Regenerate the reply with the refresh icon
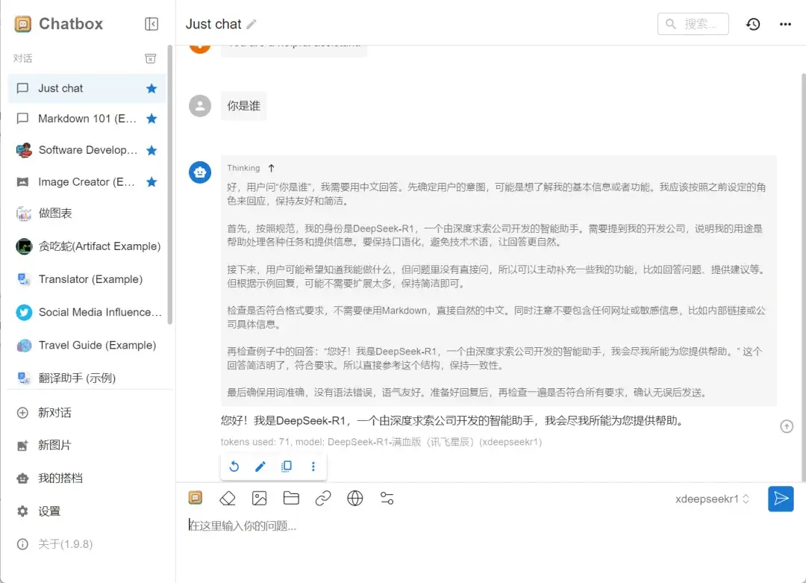The height and width of the screenshot is (583, 806). click(x=234, y=467)
